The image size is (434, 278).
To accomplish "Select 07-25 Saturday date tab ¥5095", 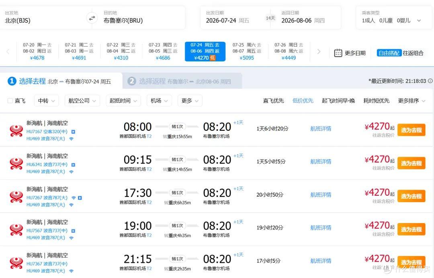I will click(x=247, y=51).
